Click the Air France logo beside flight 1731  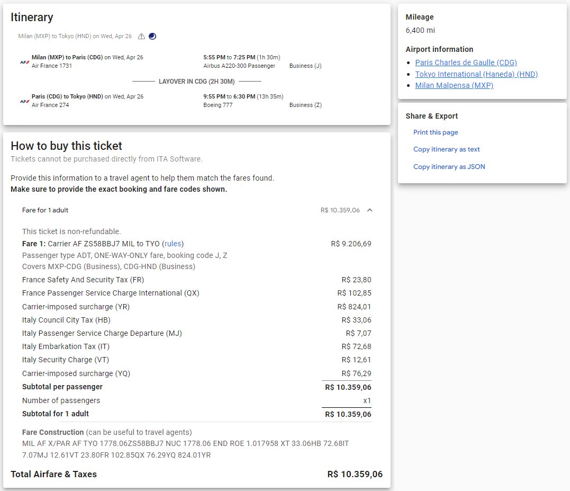click(25, 62)
